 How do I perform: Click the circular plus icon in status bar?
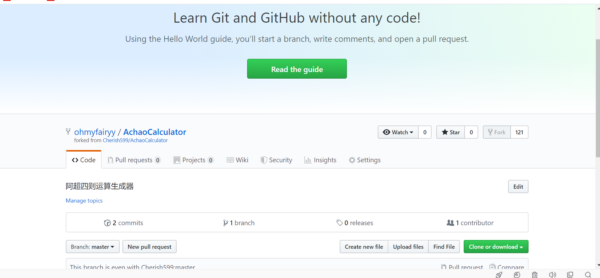point(517,275)
